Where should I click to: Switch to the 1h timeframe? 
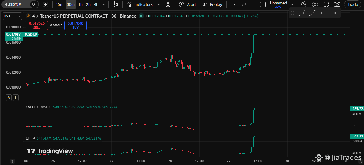click(x=80, y=4)
